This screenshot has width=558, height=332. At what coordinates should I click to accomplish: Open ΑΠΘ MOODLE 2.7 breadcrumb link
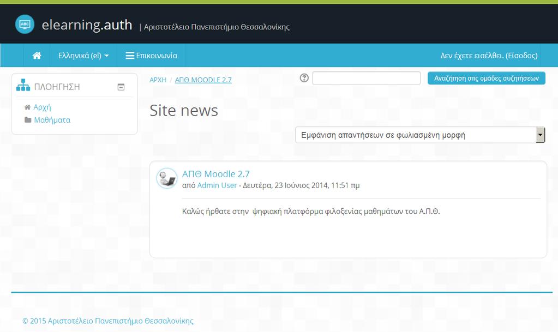[x=203, y=80]
